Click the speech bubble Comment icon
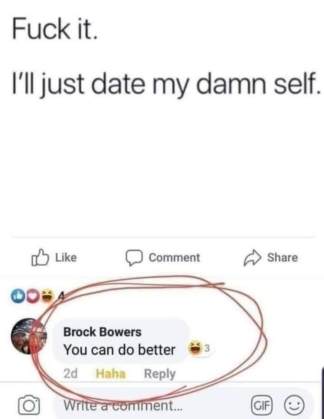 pyautogui.click(x=134, y=258)
